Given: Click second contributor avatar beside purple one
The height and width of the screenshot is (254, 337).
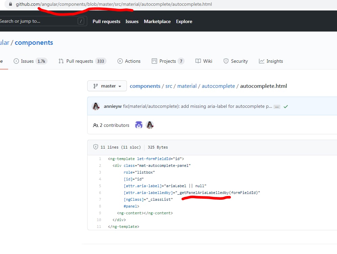Looking at the screenshot, I should click(150, 125).
